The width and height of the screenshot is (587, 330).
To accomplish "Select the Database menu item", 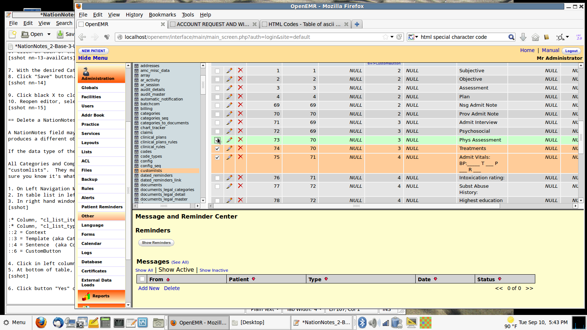I will [x=92, y=262].
